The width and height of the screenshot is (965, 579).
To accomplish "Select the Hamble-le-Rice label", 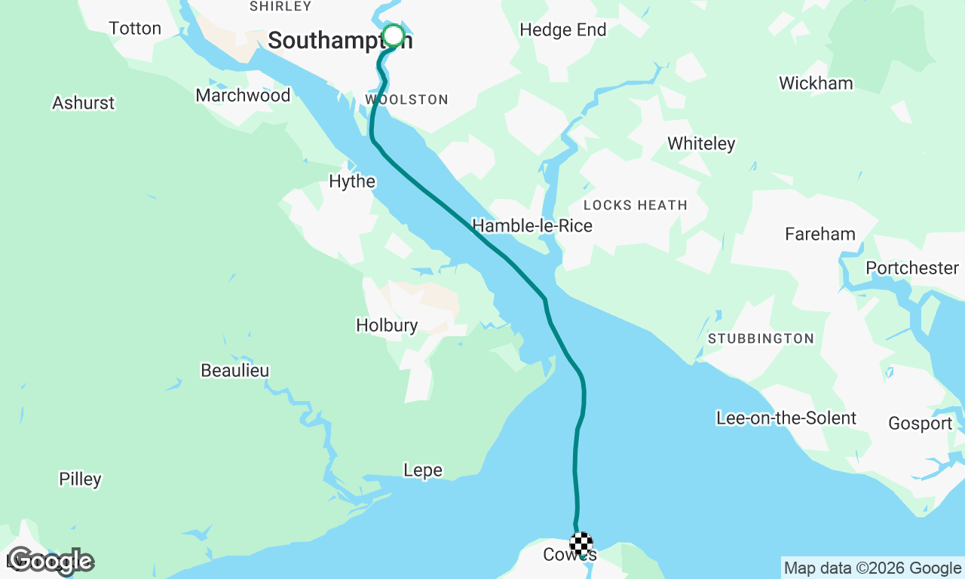I will click(x=532, y=225).
